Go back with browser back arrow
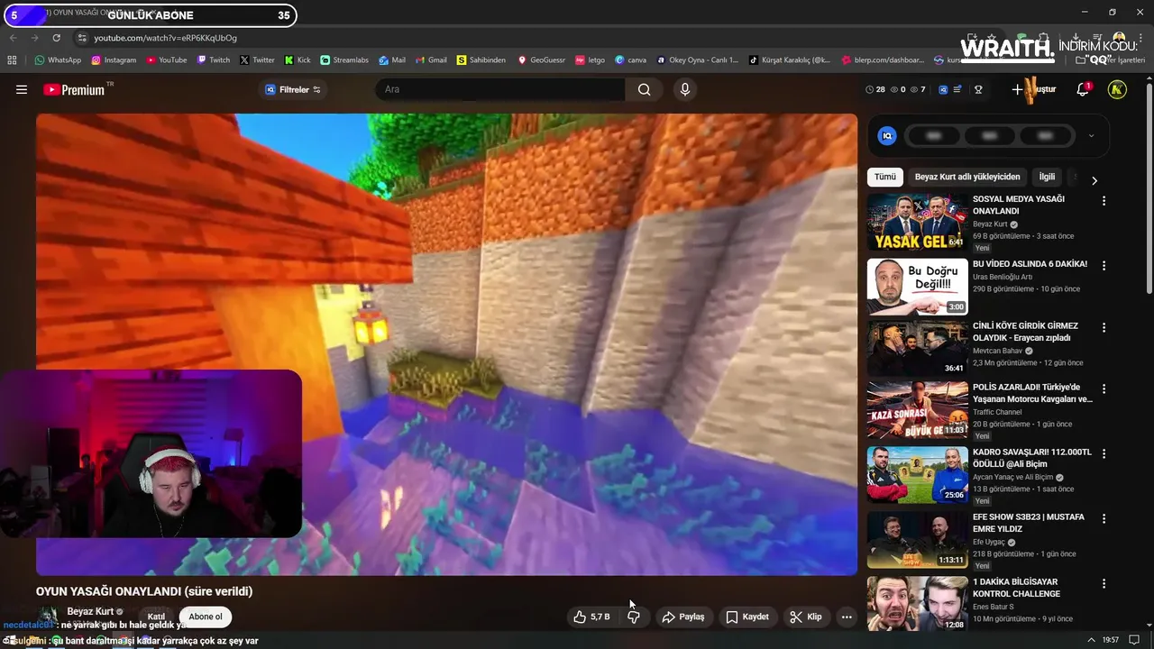The image size is (1154, 649). (x=13, y=38)
